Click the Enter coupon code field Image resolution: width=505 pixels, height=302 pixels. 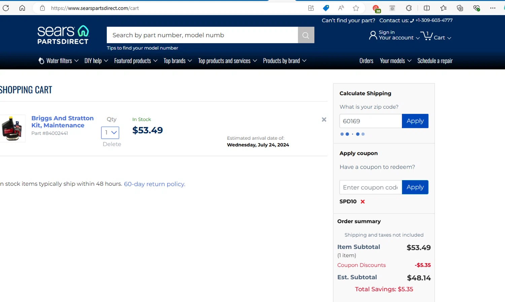371,187
